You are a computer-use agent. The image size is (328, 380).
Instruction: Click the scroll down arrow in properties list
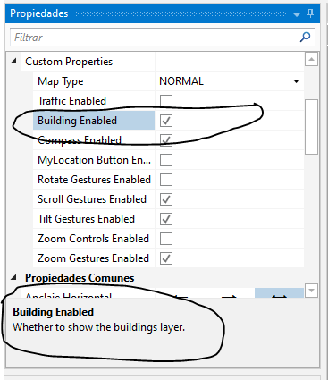(311, 290)
